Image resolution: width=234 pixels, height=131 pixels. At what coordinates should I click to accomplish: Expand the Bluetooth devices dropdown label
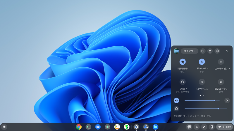tap(202, 68)
